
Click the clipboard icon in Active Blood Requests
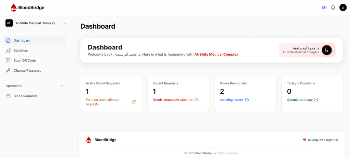pyautogui.click(x=134, y=102)
